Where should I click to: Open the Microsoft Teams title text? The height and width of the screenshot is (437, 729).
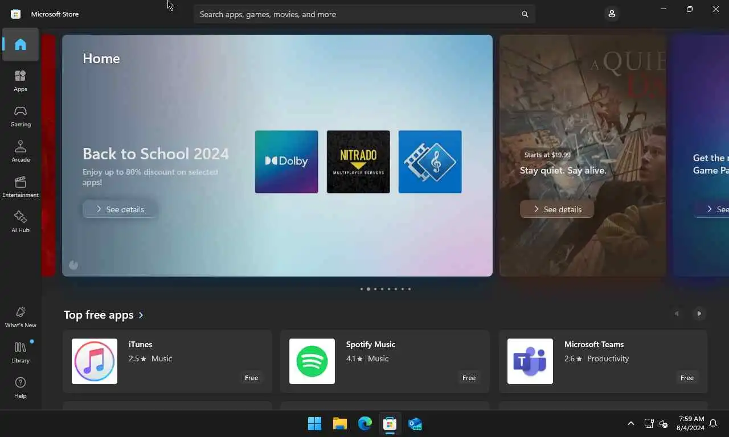(594, 344)
